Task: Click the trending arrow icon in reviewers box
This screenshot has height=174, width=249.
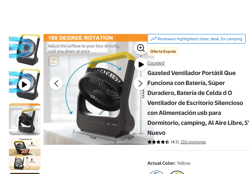Action: [153, 39]
